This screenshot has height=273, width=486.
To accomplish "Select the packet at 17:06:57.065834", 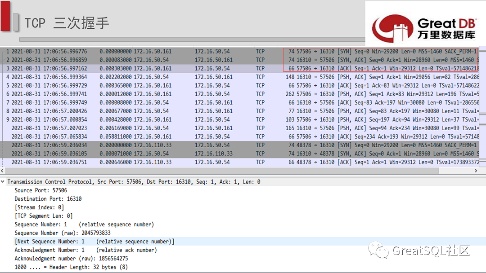I will pos(239,136).
